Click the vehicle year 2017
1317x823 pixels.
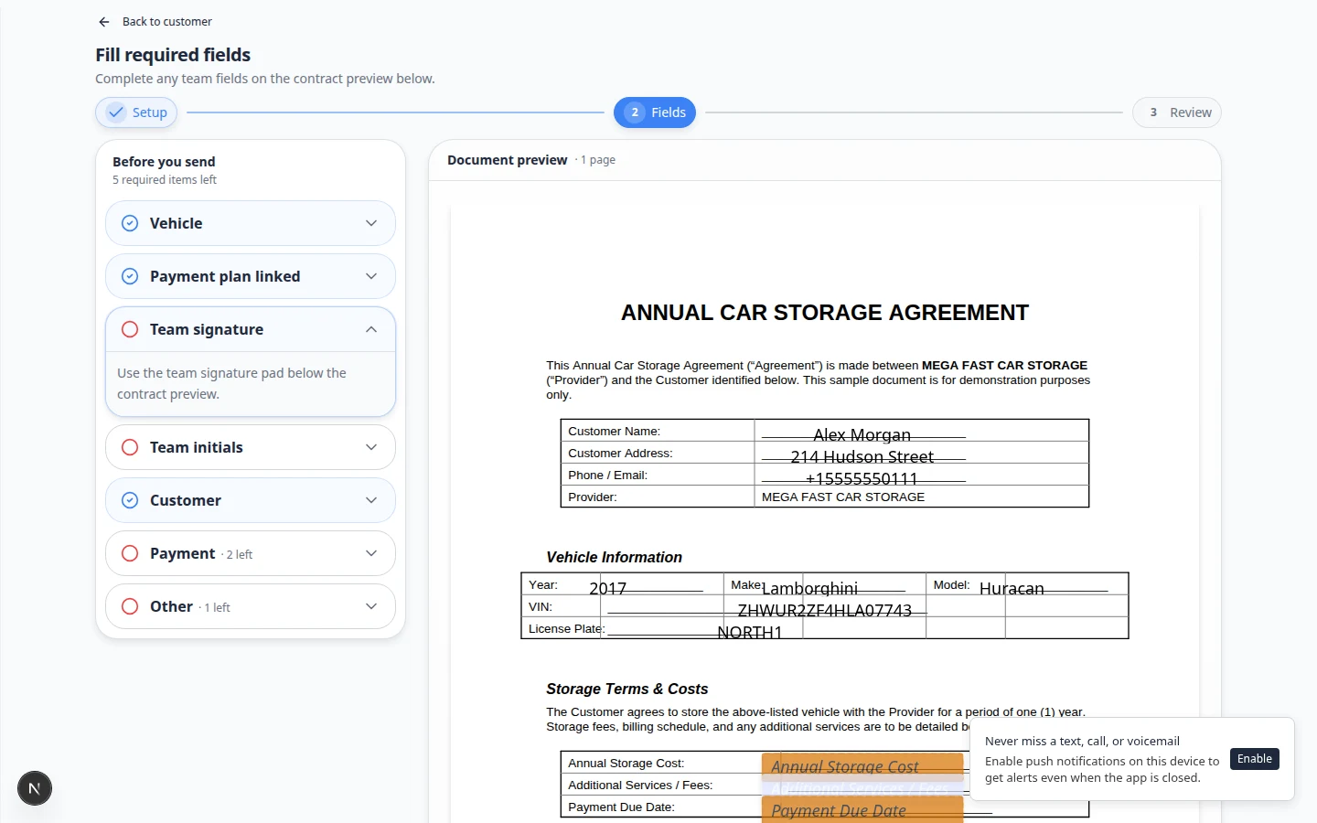click(x=608, y=589)
